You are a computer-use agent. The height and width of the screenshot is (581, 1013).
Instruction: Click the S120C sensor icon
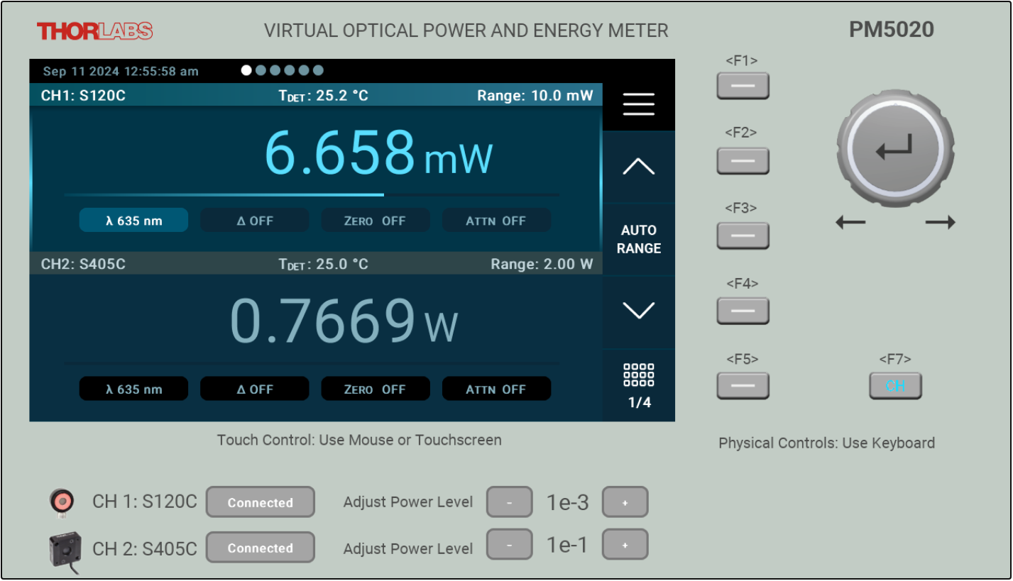62,502
